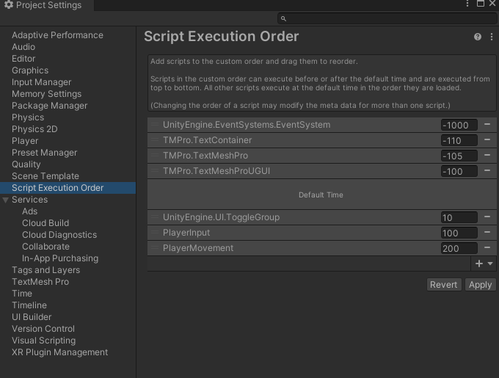Screen dimensions: 499x378
Task: Grab the TMPro.TextMeshPro row drag handle
Action: click(155, 156)
